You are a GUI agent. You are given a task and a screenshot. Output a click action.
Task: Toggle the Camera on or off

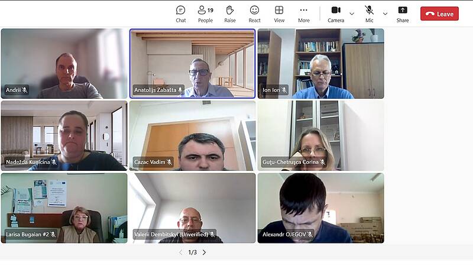(336, 13)
